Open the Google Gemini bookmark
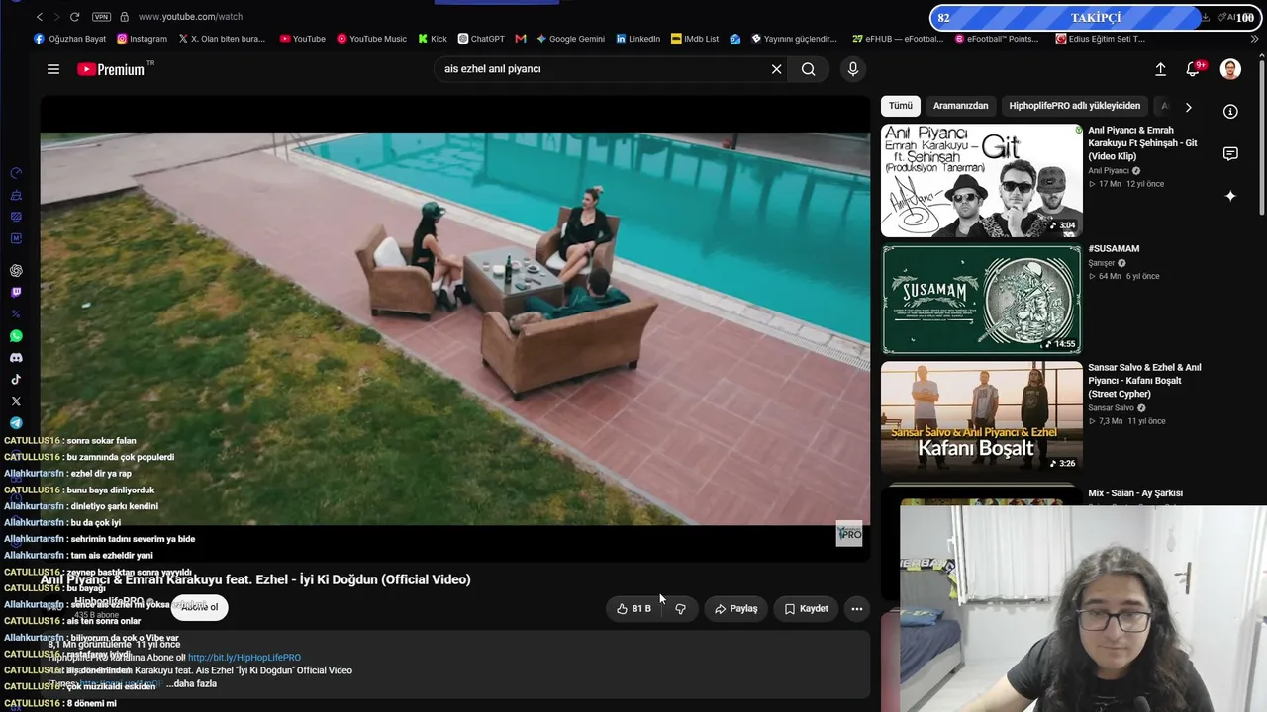Viewport: 1267px width, 712px height. (570, 39)
